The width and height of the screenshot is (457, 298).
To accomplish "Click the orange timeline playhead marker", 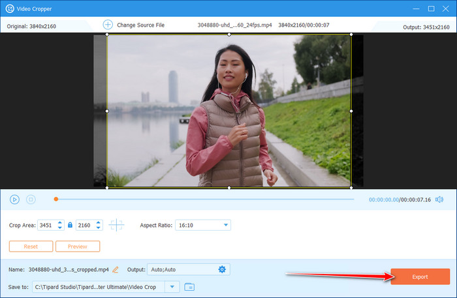I will tap(56, 199).
